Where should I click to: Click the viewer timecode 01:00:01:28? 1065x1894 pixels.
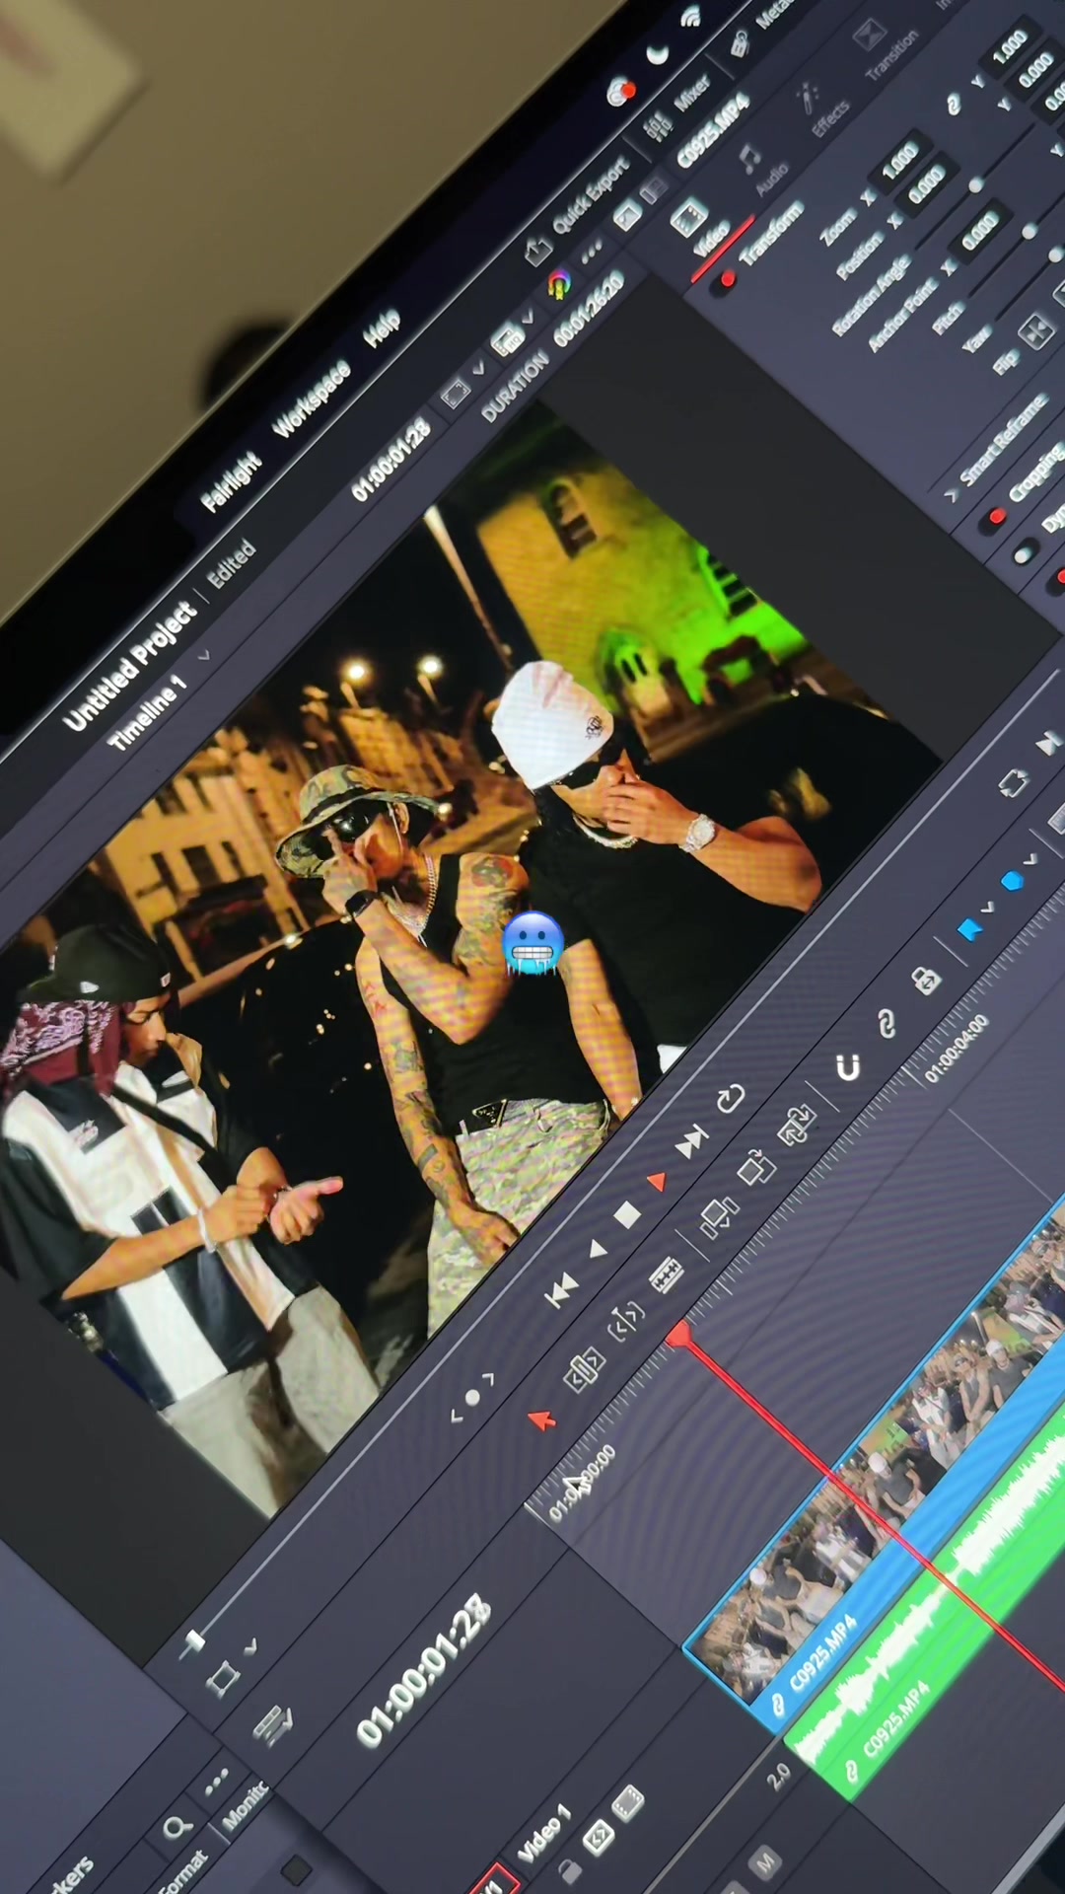[x=391, y=460]
